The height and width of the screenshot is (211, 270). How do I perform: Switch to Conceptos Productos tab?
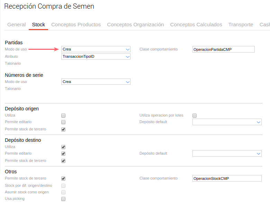point(76,25)
